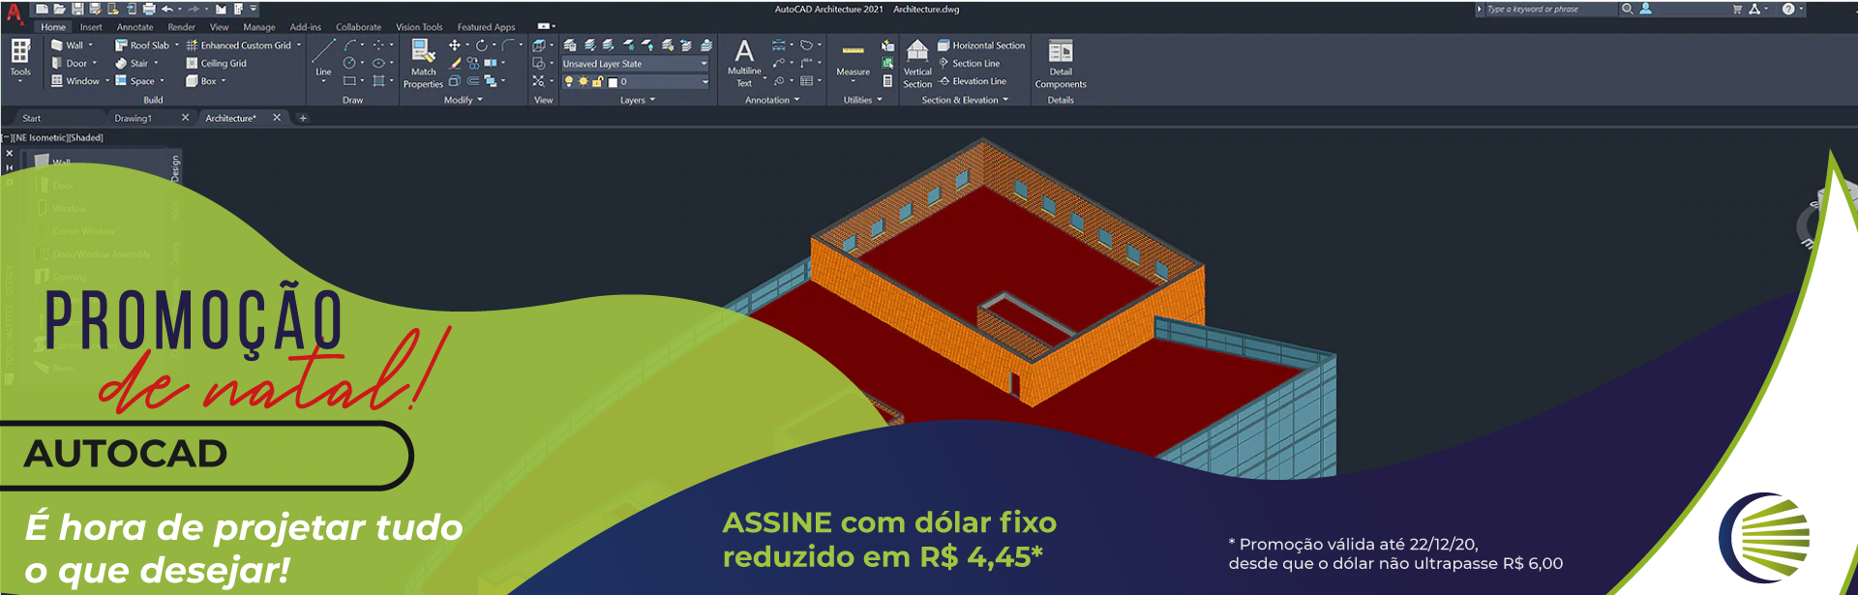Open the Featured Apps ribbon tab

click(486, 27)
